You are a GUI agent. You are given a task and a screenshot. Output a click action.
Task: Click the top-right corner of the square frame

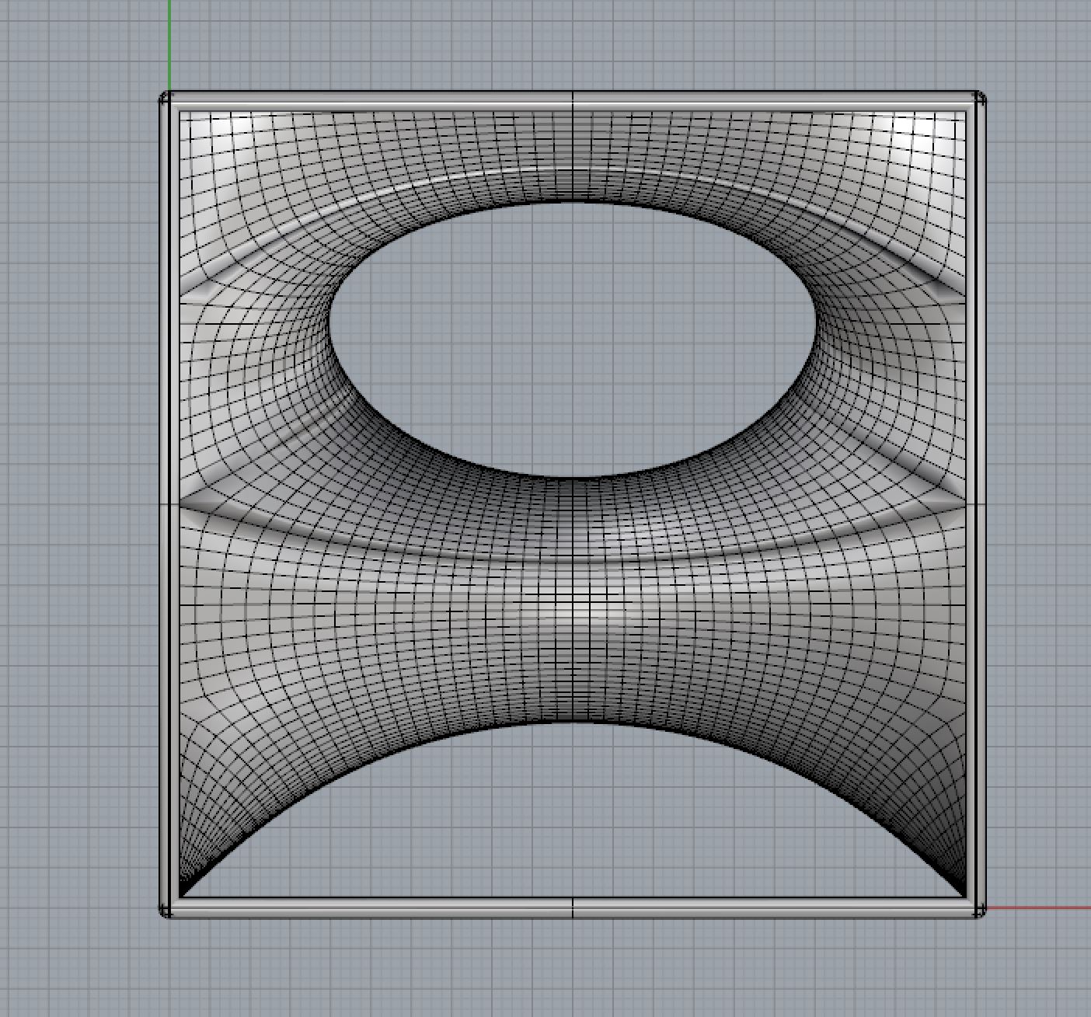click(x=980, y=99)
